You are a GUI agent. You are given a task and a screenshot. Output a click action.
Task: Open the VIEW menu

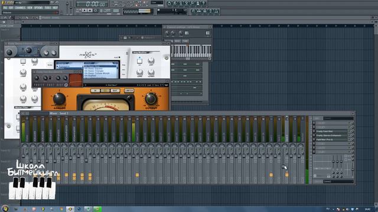30,8
